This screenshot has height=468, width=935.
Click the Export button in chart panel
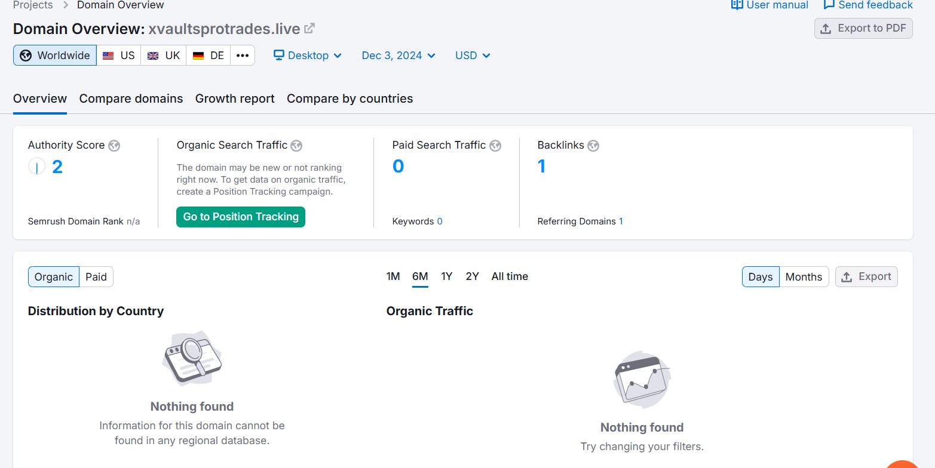pos(866,276)
